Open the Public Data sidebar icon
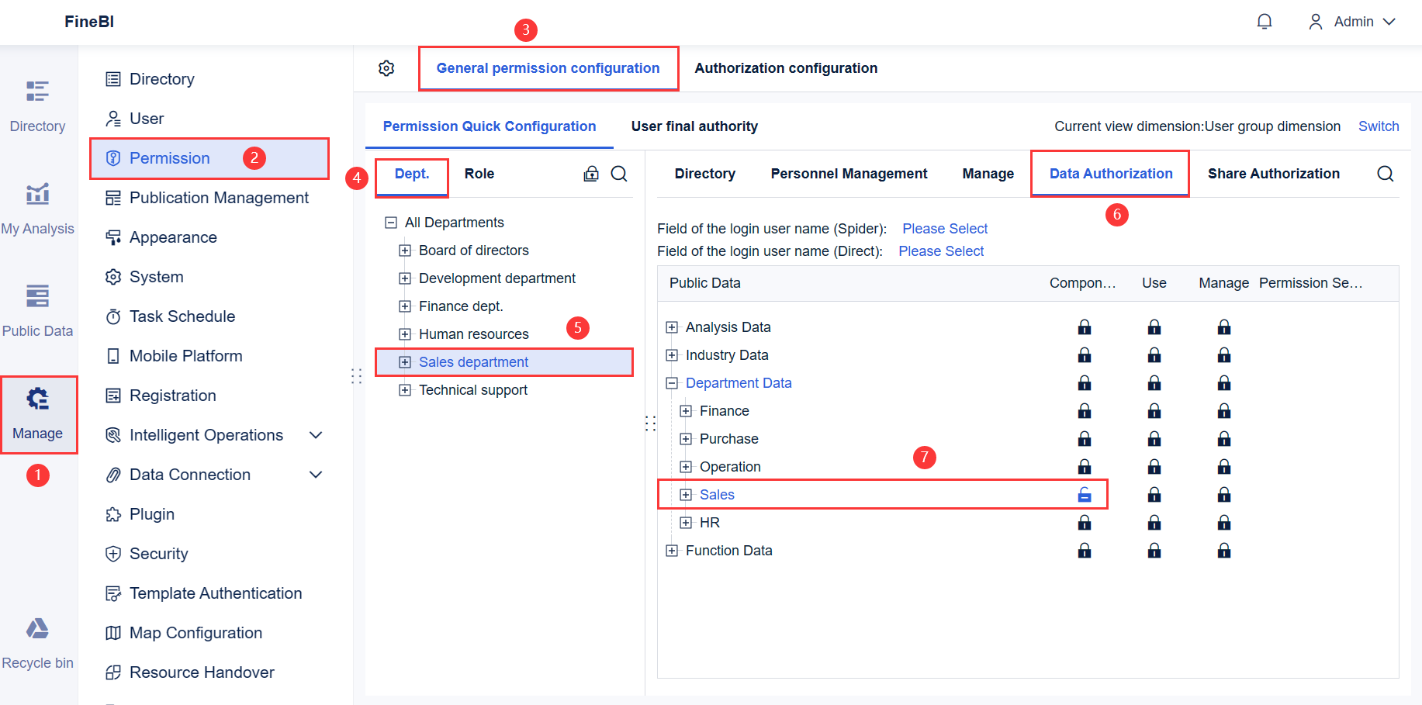 tap(37, 308)
